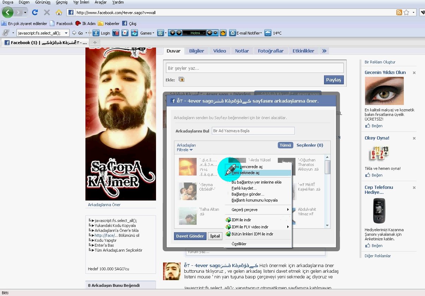This screenshot has height=296, width=425.
Task: Open the Yer İmleri menu
Action: (81, 2)
